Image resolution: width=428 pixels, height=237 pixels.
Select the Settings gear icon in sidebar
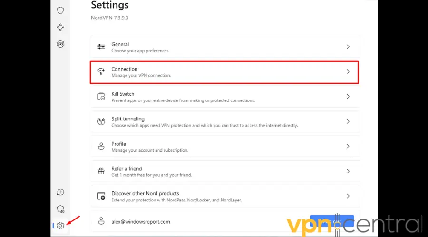point(60,226)
